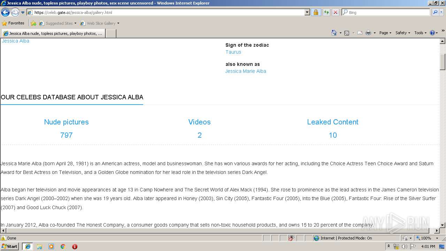446x251 pixels.
Task: Open the Safety menu
Action: 403,33
